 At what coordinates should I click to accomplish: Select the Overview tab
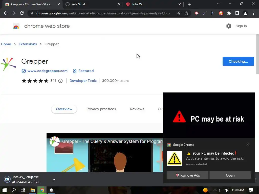(x=64, y=109)
